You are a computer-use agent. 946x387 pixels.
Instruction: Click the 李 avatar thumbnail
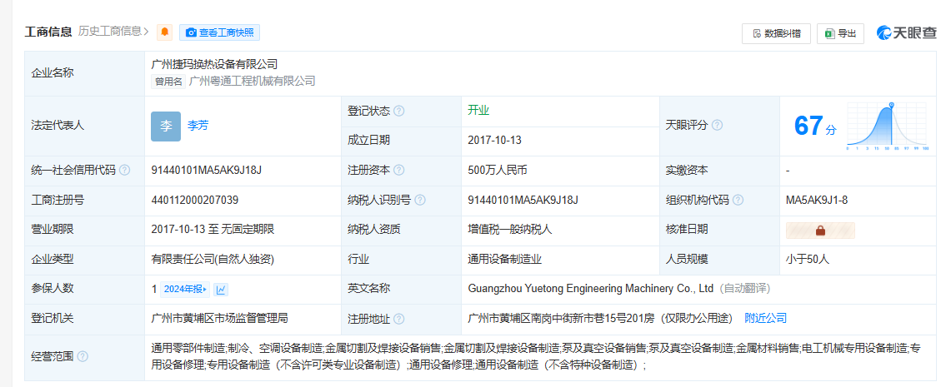pyautogui.click(x=166, y=126)
